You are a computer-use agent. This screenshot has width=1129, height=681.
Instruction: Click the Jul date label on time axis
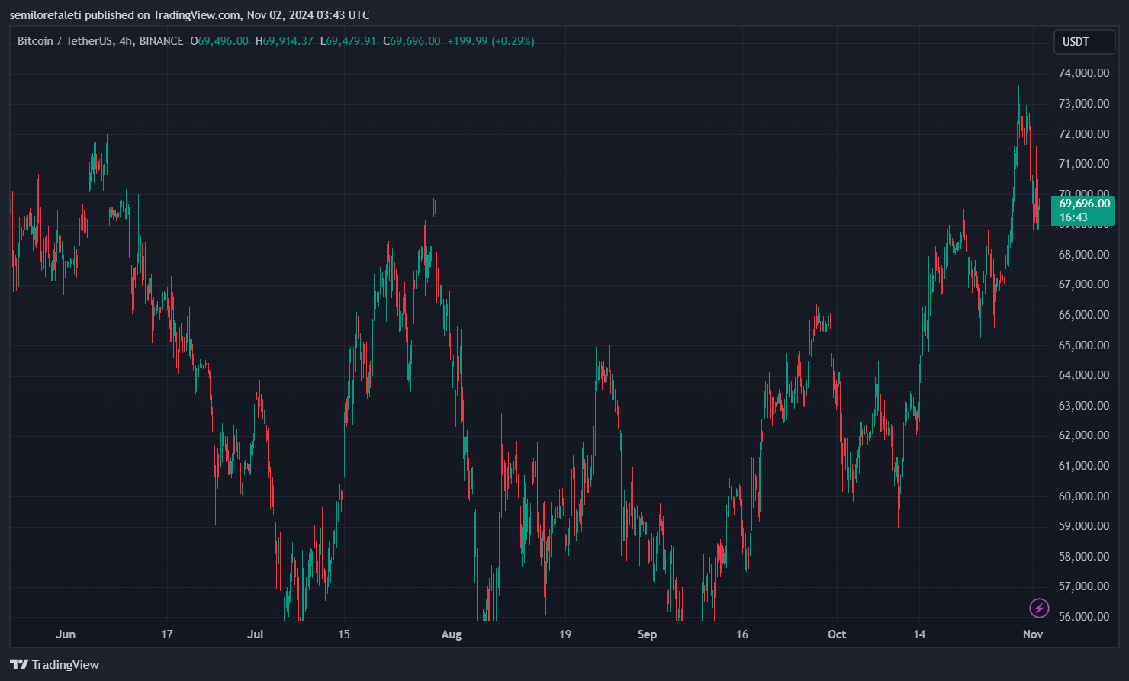point(256,634)
